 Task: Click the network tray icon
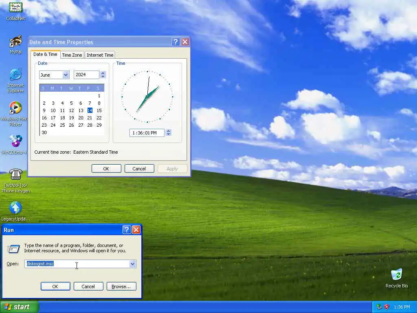pos(379,307)
